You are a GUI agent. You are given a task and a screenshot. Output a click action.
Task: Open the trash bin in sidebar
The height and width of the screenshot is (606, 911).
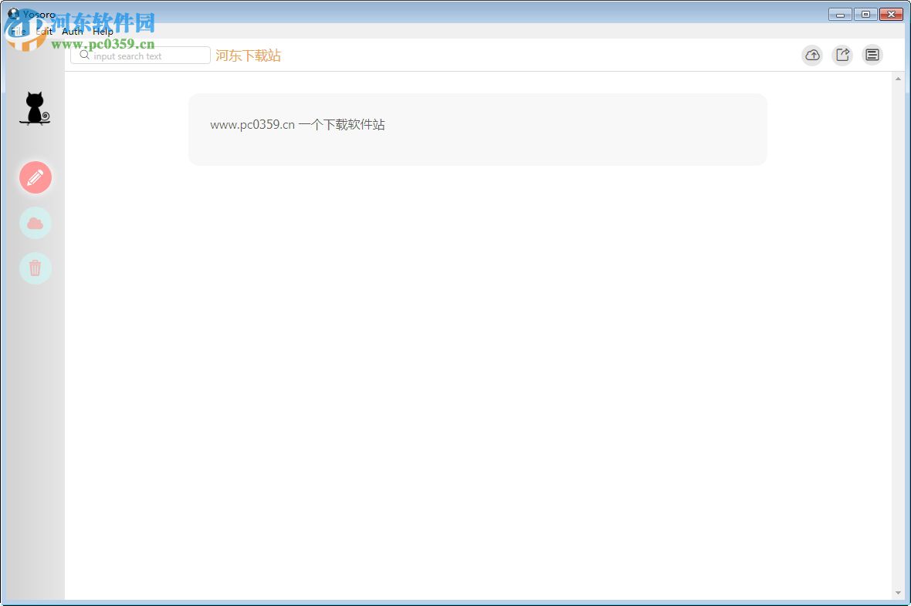click(x=36, y=268)
